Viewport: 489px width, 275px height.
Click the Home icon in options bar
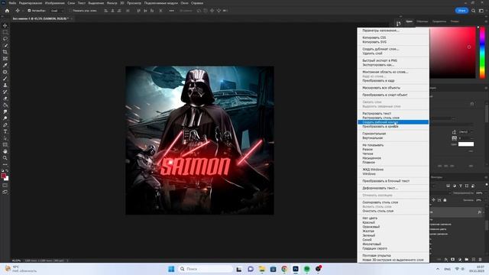point(7,11)
